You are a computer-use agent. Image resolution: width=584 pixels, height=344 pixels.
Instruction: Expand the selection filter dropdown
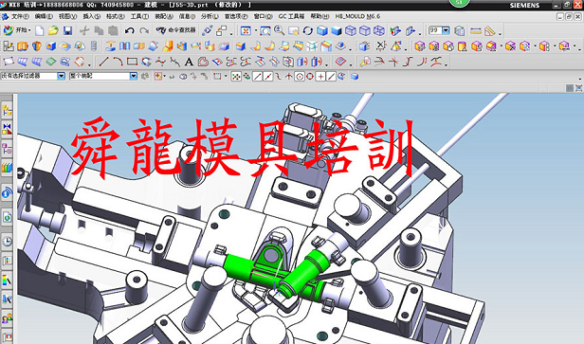click(61, 76)
